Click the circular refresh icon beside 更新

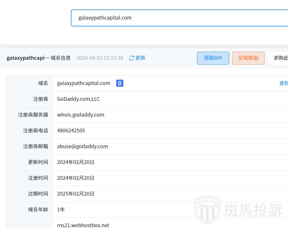pos(132,58)
